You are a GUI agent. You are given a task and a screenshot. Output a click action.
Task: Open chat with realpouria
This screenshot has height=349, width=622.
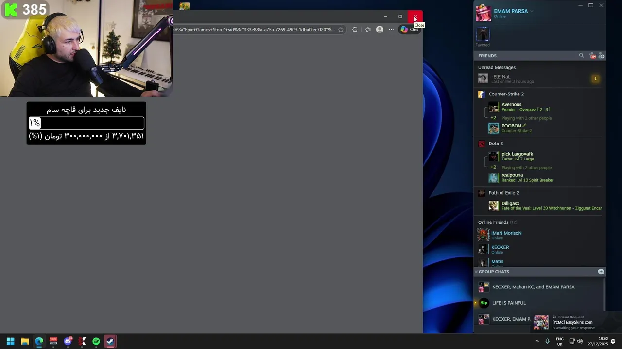544,177
